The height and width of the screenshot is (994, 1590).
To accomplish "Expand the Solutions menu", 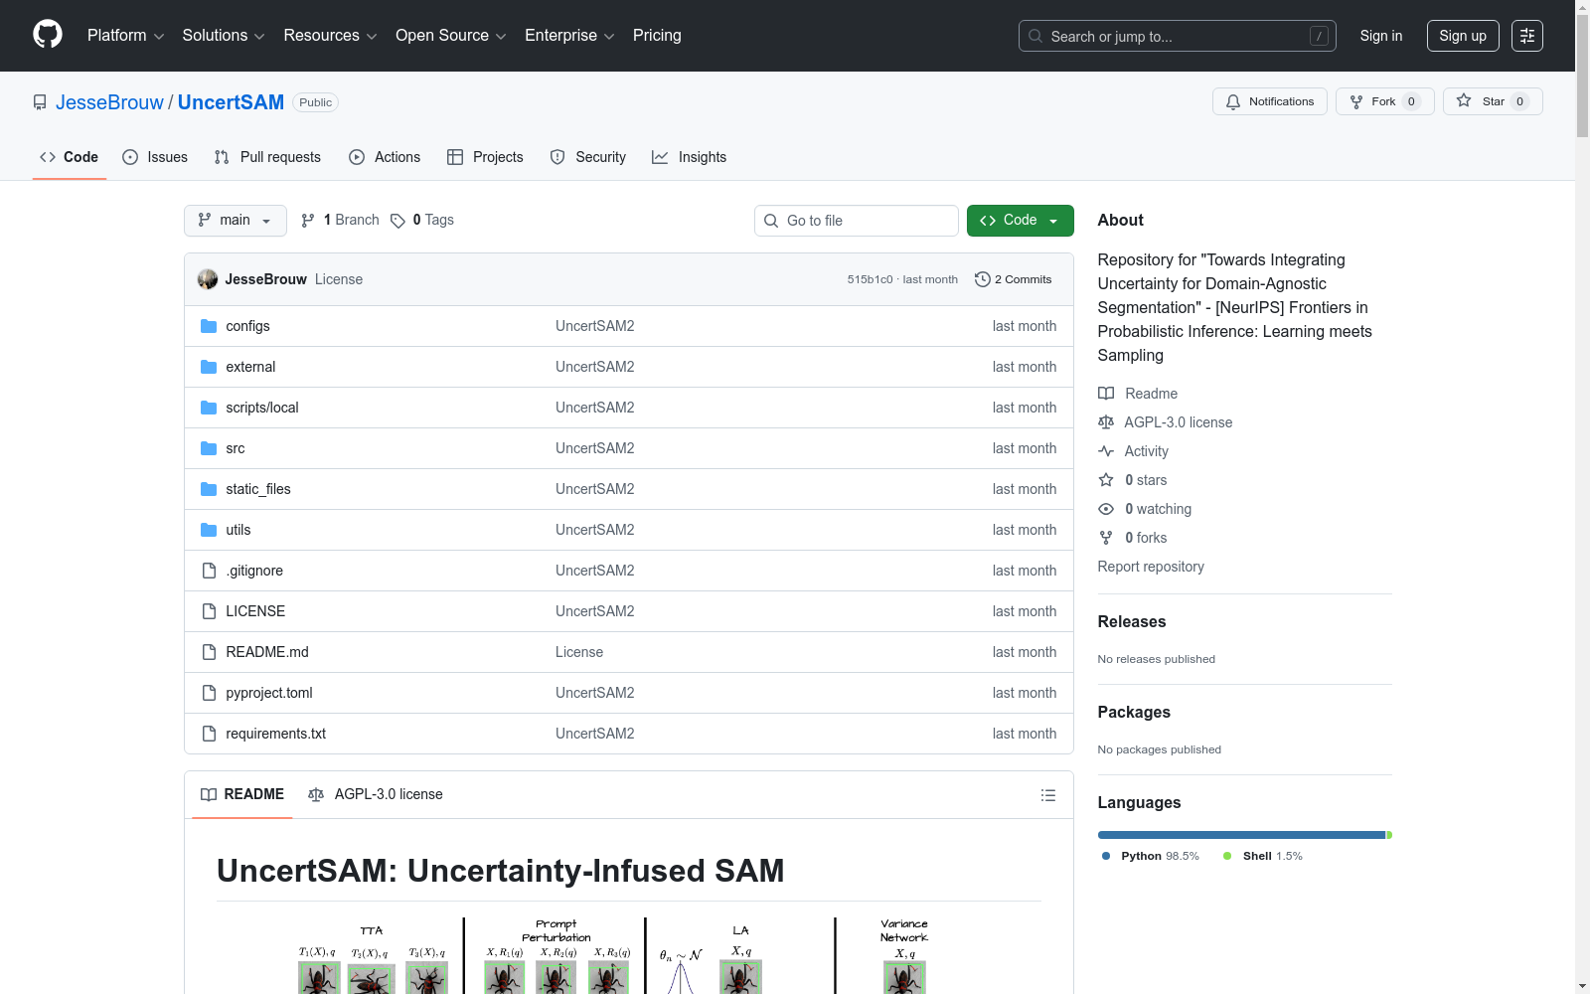I will tap(224, 36).
